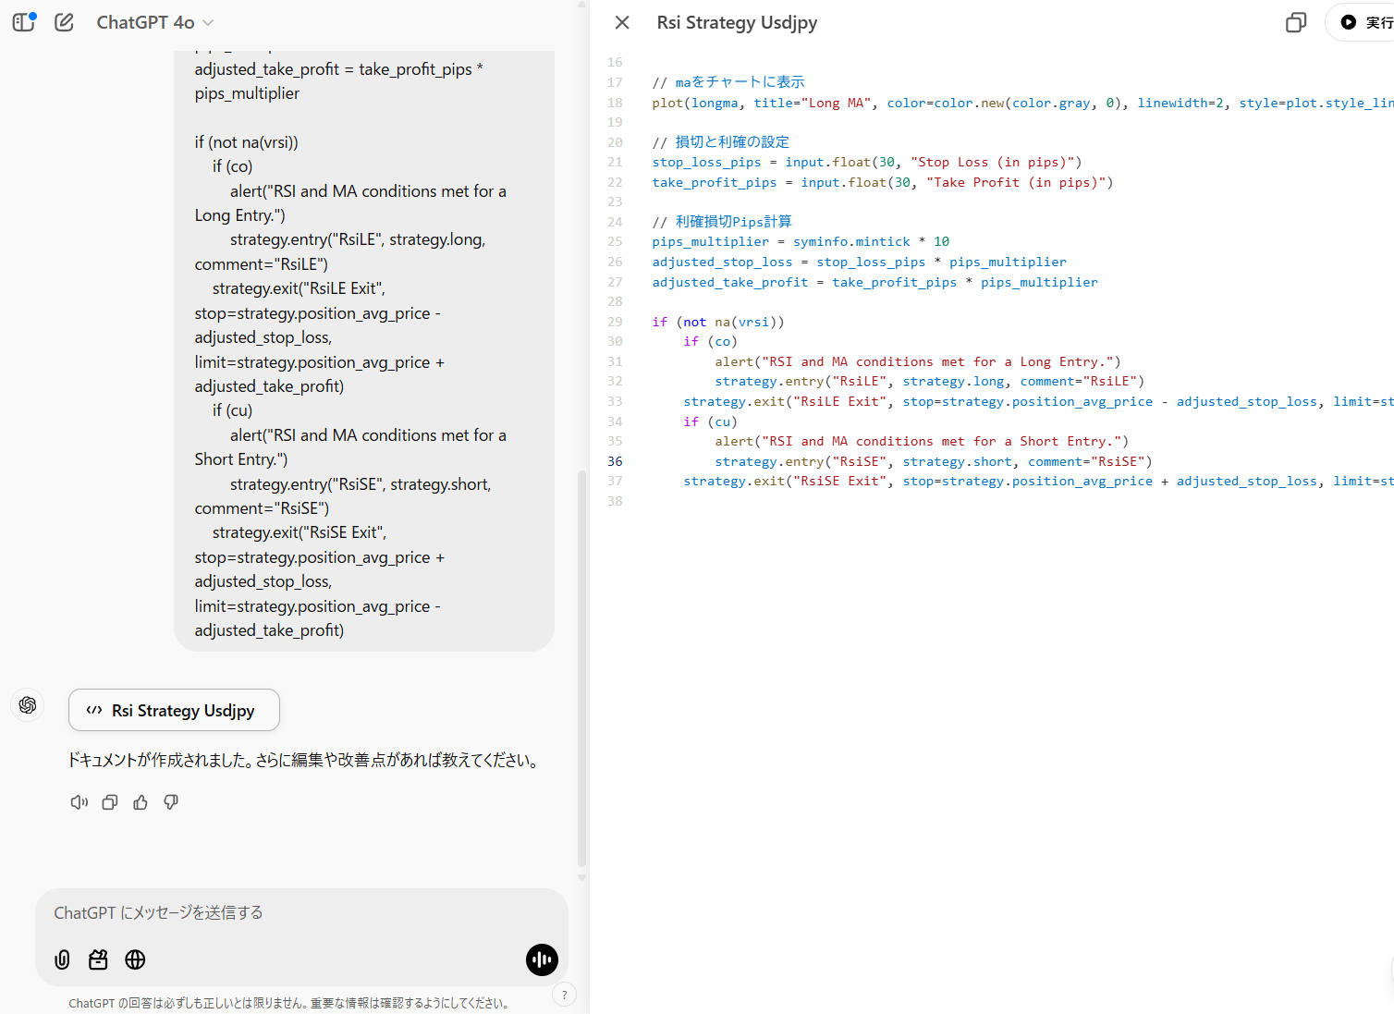Click the '// 利確損切Pips計算' comment
Viewport: 1394px width, 1014px height.
click(721, 222)
